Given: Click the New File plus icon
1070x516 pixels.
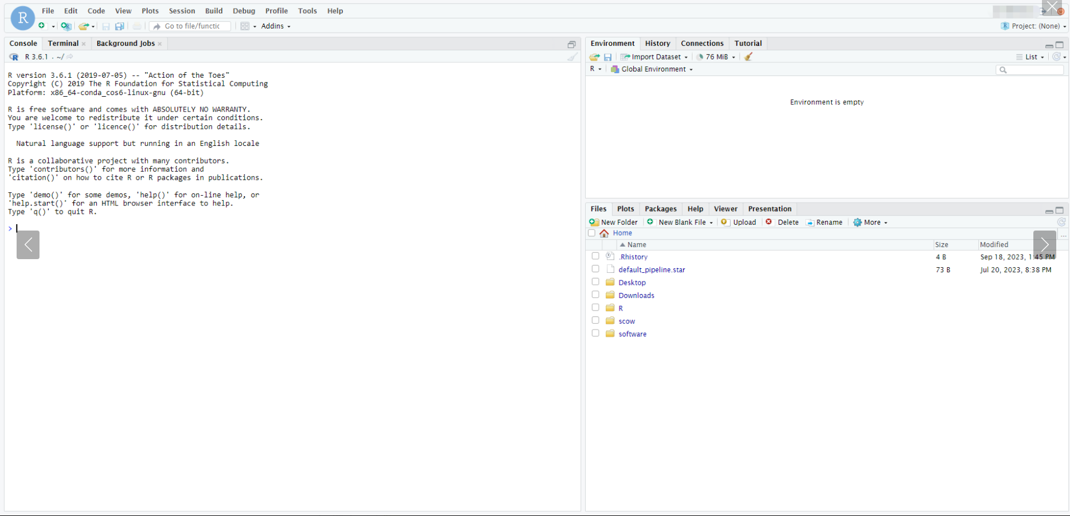Looking at the screenshot, I should pos(42,26).
